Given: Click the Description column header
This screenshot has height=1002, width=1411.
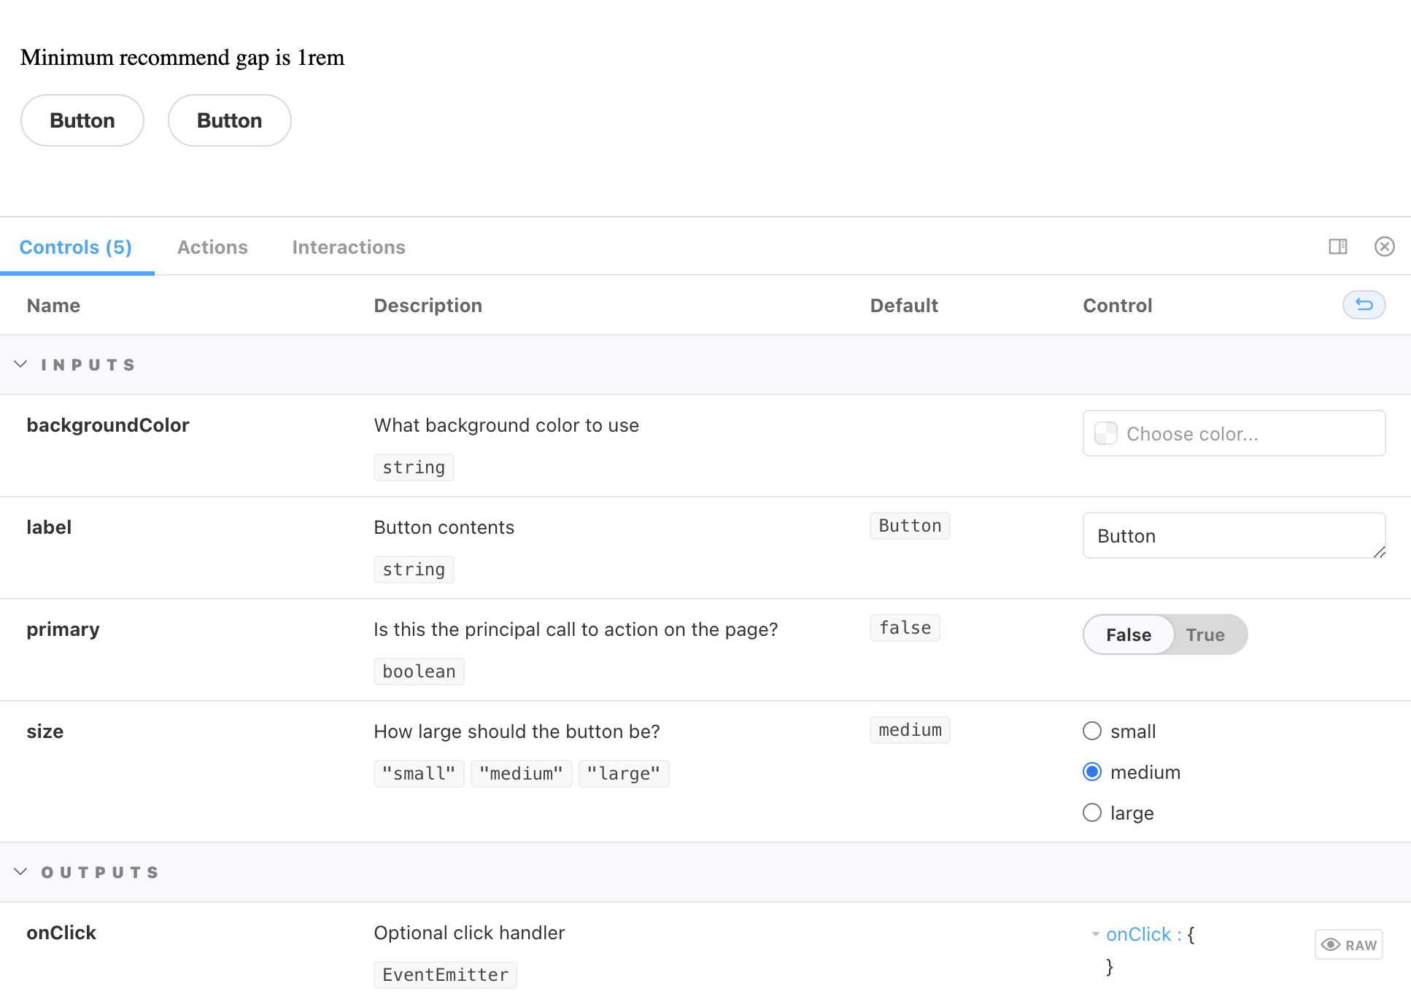Looking at the screenshot, I should point(428,306).
